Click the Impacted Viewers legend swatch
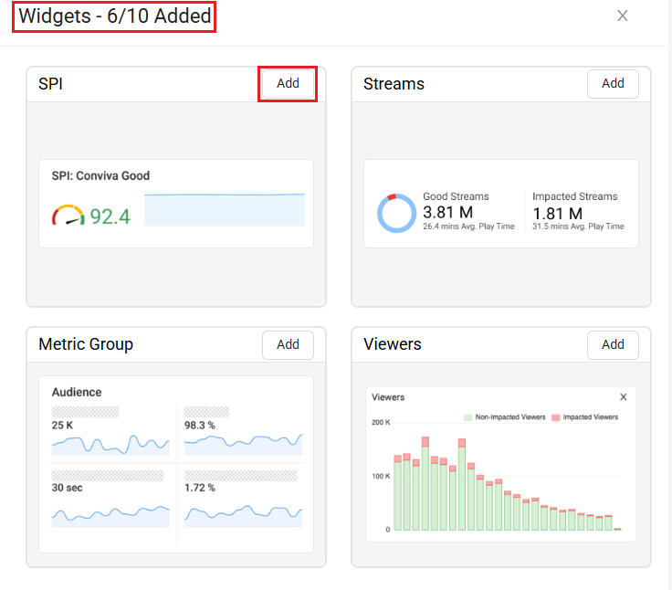The height and width of the screenshot is (590, 672). coord(555,417)
